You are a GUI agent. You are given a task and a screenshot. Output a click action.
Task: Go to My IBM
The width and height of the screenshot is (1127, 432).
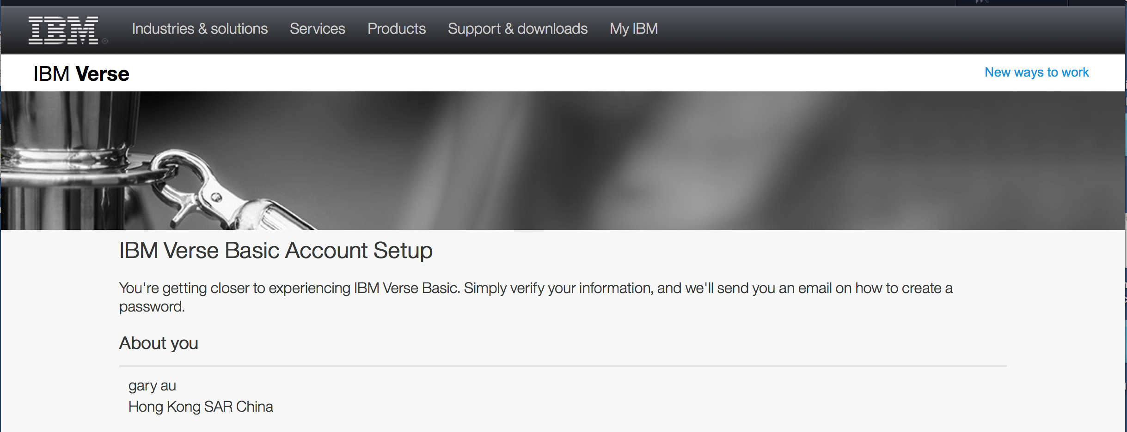click(633, 29)
